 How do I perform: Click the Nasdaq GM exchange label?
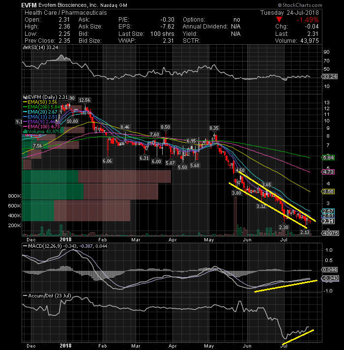[114, 5]
